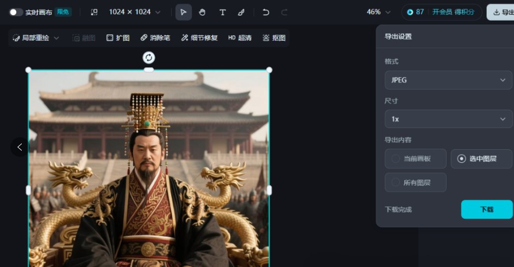Activate the 消除笔 eraser tool
The image size is (514, 267).
[155, 38]
